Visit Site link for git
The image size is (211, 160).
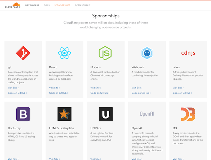click(x=13, y=88)
